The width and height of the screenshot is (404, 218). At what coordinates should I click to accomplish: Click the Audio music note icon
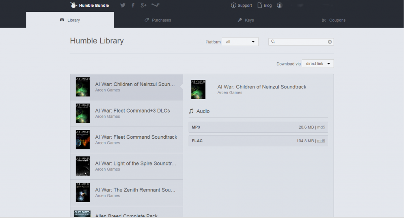[191, 111]
